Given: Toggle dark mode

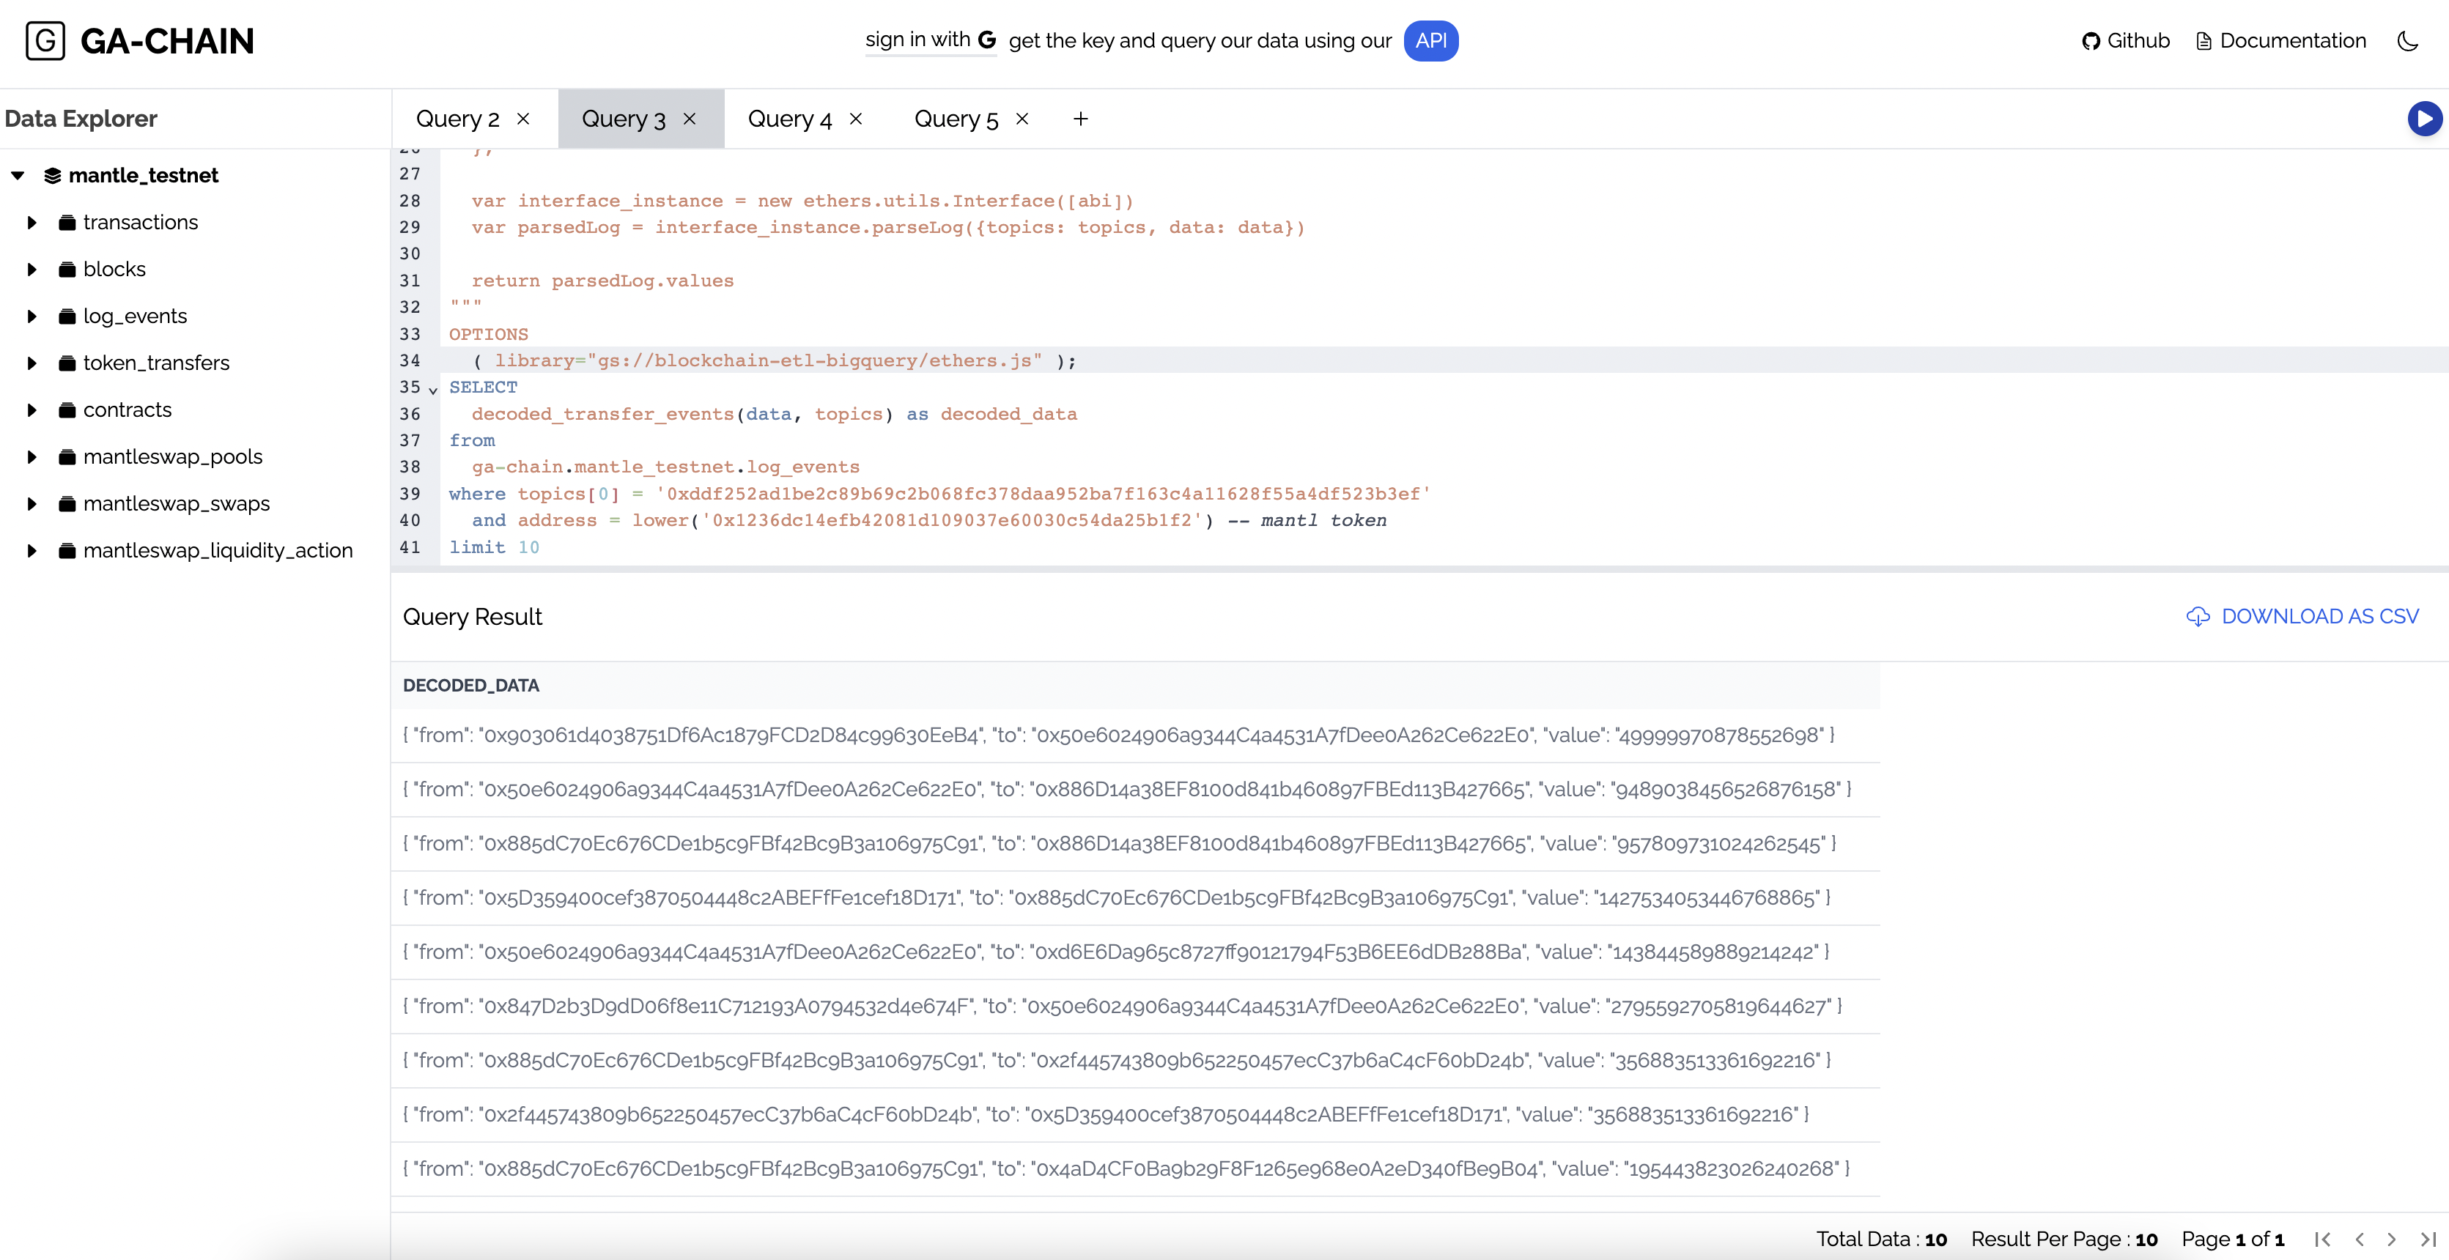Looking at the screenshot, I should [x=2407, y=41].
